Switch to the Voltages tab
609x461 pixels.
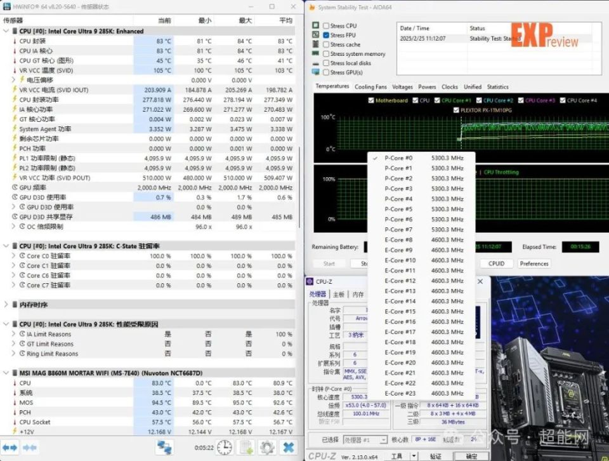tap(402, 87)
